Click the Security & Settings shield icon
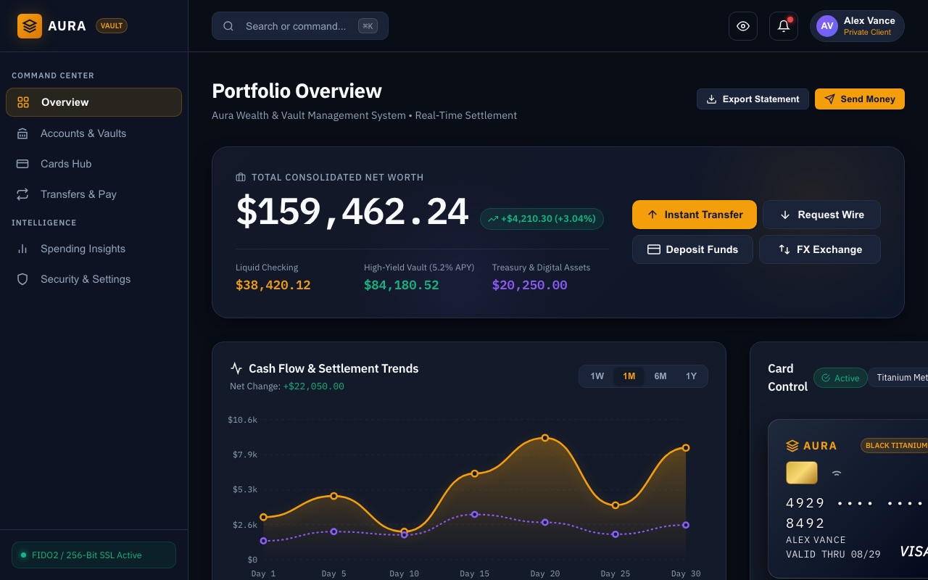 [22, 279]
